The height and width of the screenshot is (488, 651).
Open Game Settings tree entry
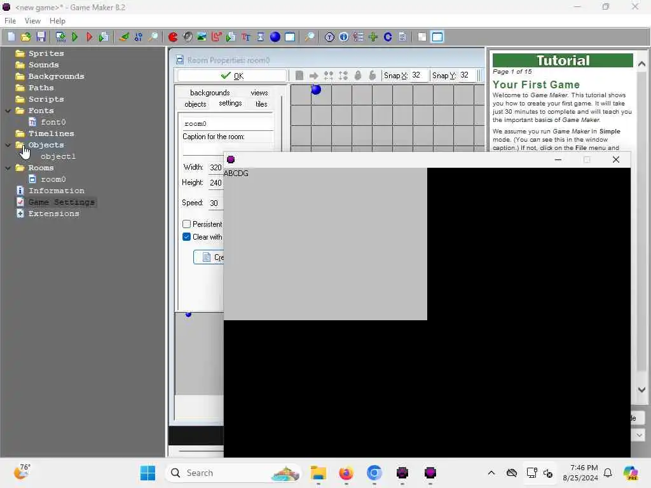pos(62,202)
